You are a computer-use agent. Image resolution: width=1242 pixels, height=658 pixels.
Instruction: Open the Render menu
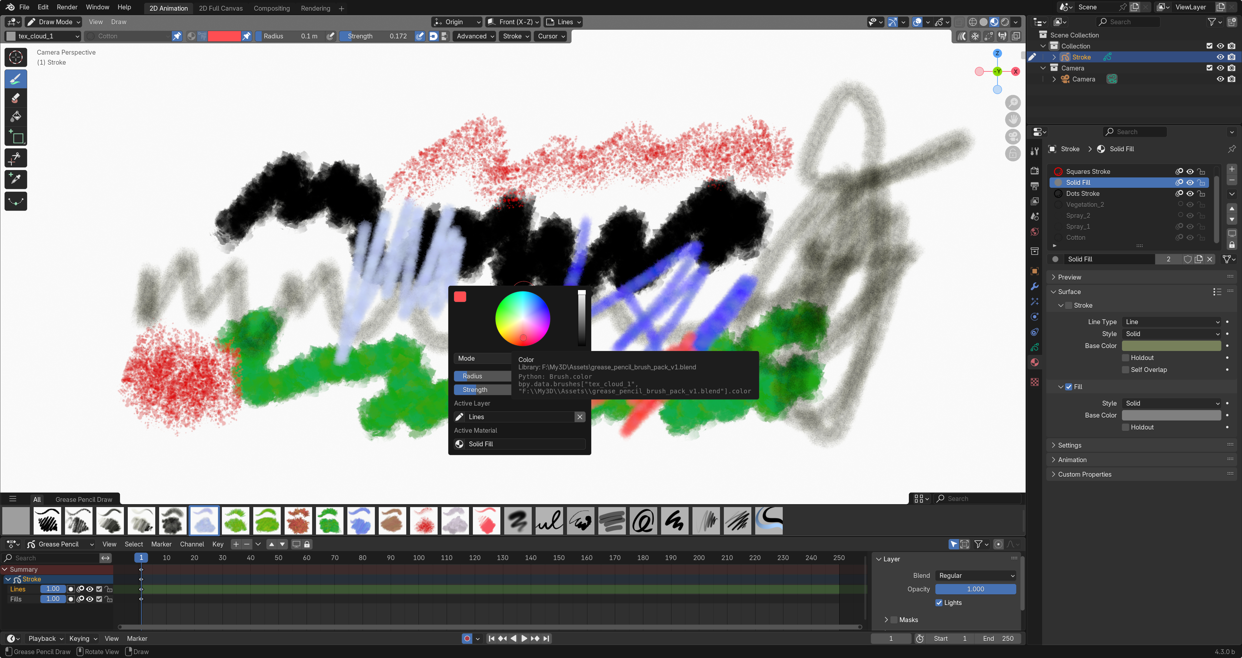click(x=67, y=7)
